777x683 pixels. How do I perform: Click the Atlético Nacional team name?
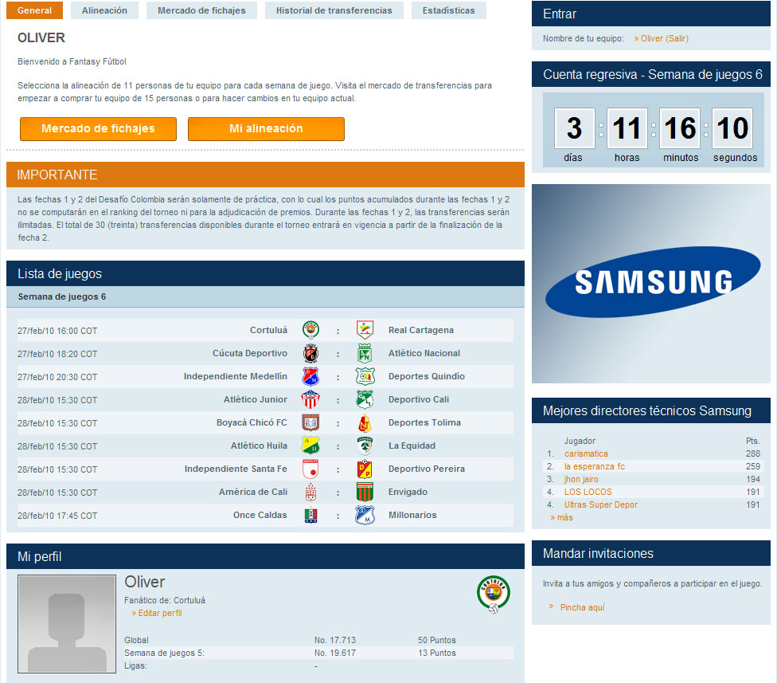424,353
